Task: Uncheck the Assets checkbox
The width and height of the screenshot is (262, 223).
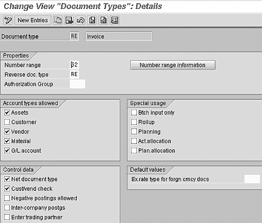Action: [7, 112]
